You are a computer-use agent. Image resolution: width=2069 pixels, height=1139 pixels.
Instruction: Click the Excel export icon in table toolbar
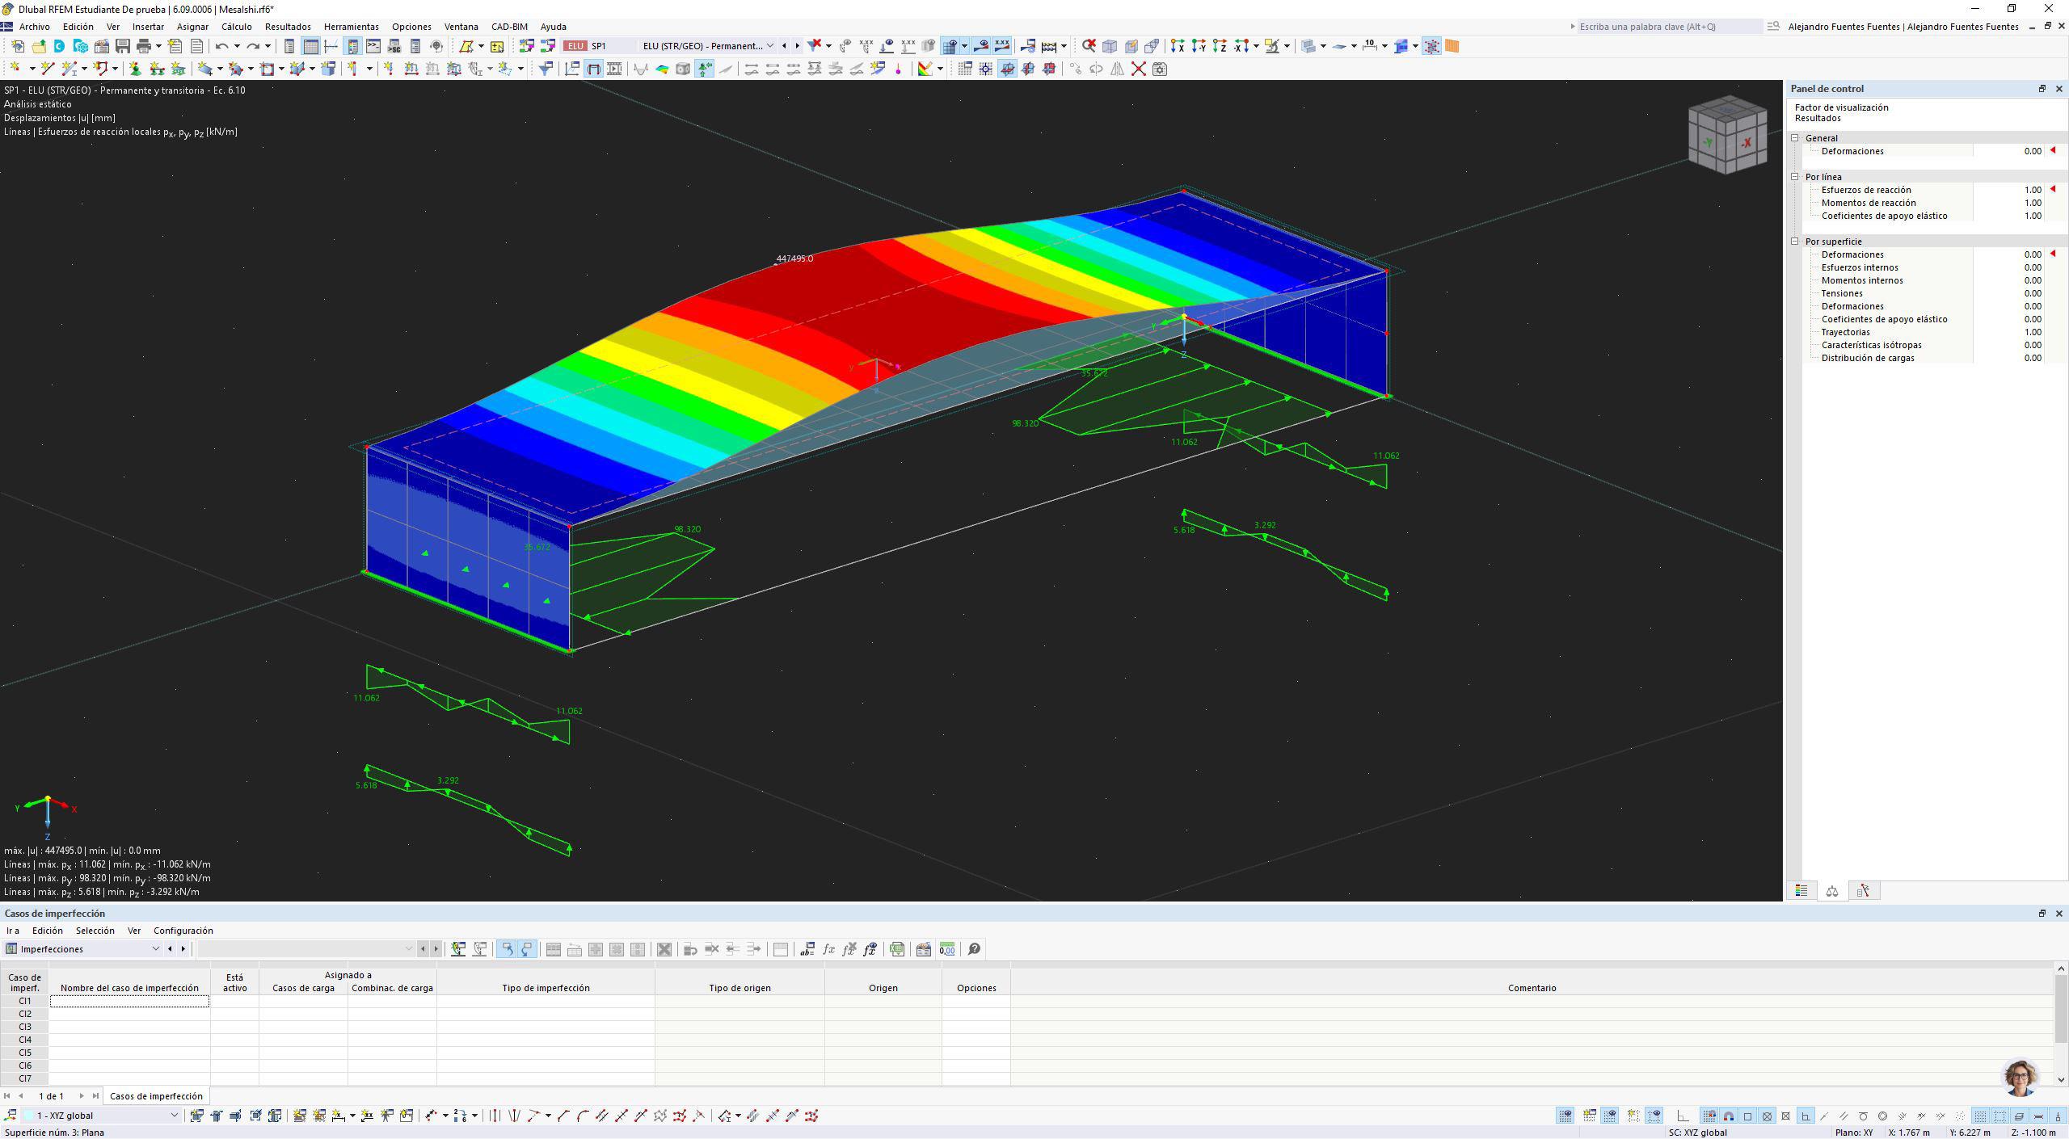[897, 949]
